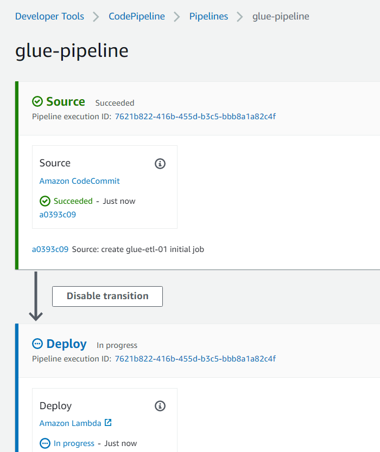Click the Deploy action in-progress status icon
The height and width of the screenshot is (452, 380).
pos(45,443)
